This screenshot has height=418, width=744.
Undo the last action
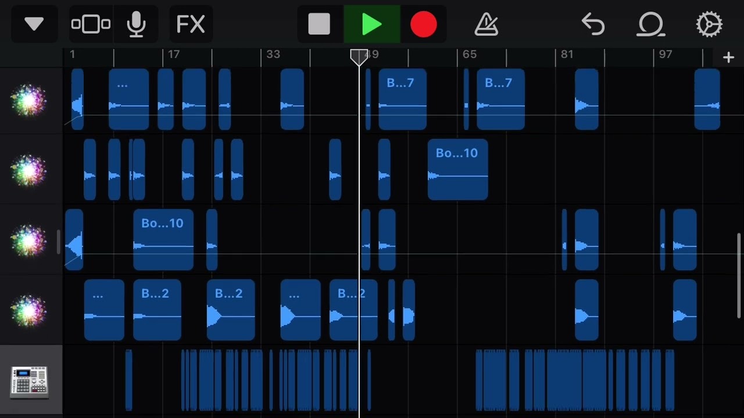[x=593, y=24]
